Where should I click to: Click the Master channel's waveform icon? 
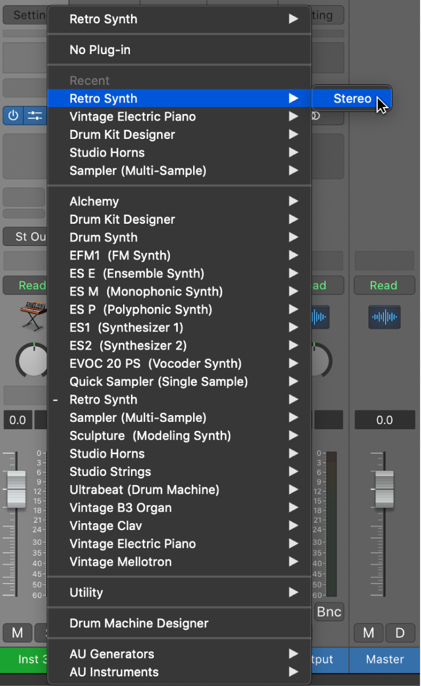coord(385,318)
